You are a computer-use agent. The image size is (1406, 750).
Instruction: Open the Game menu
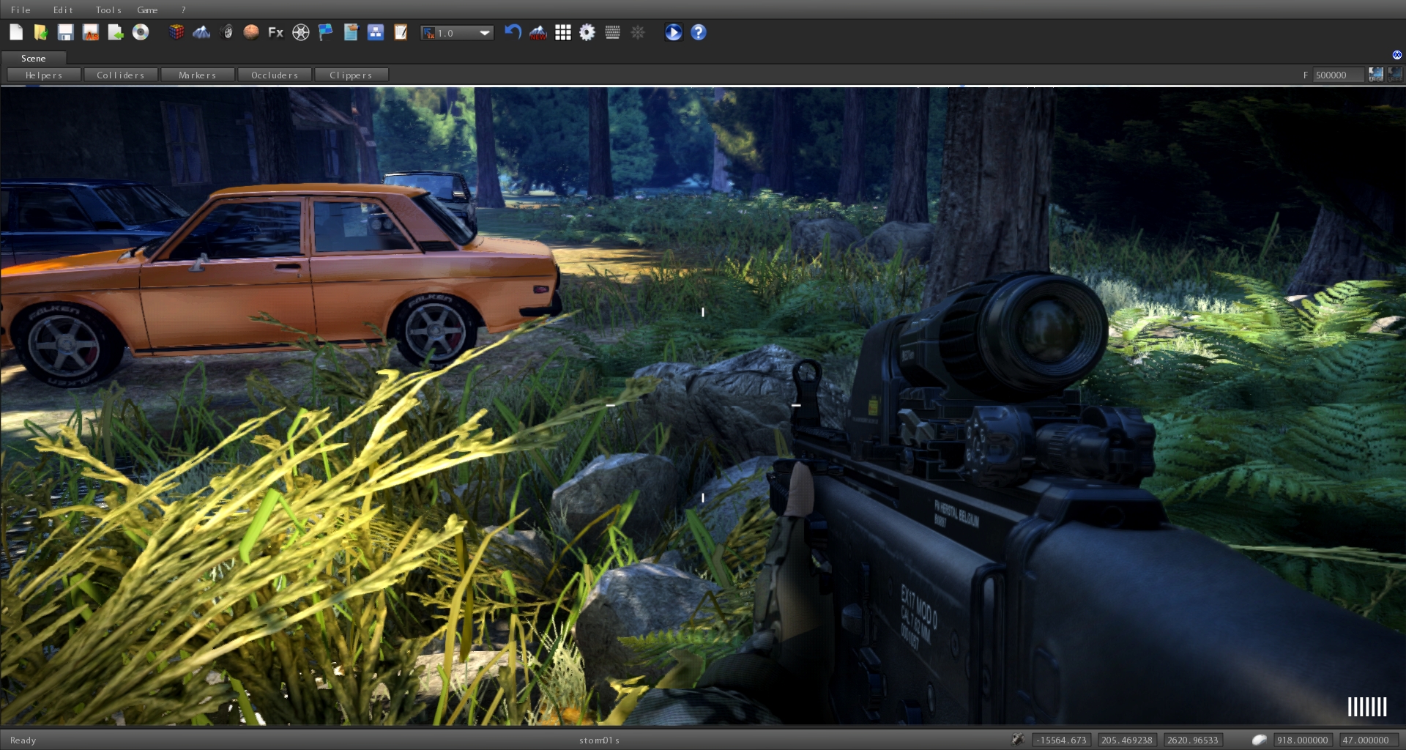coord(147,10)
